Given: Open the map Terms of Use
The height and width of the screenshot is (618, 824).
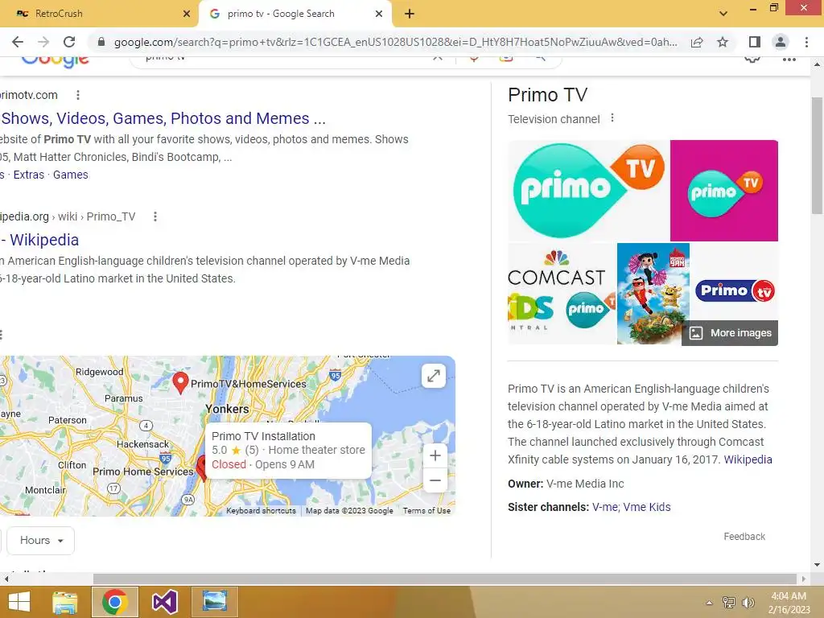Looking at the screenshot, I should 426,511.
